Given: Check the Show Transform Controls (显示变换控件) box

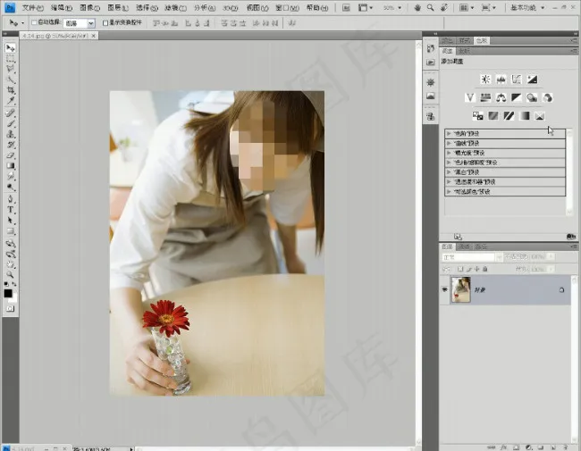Looking at the screenshot, I should click(x=105, y=22).
